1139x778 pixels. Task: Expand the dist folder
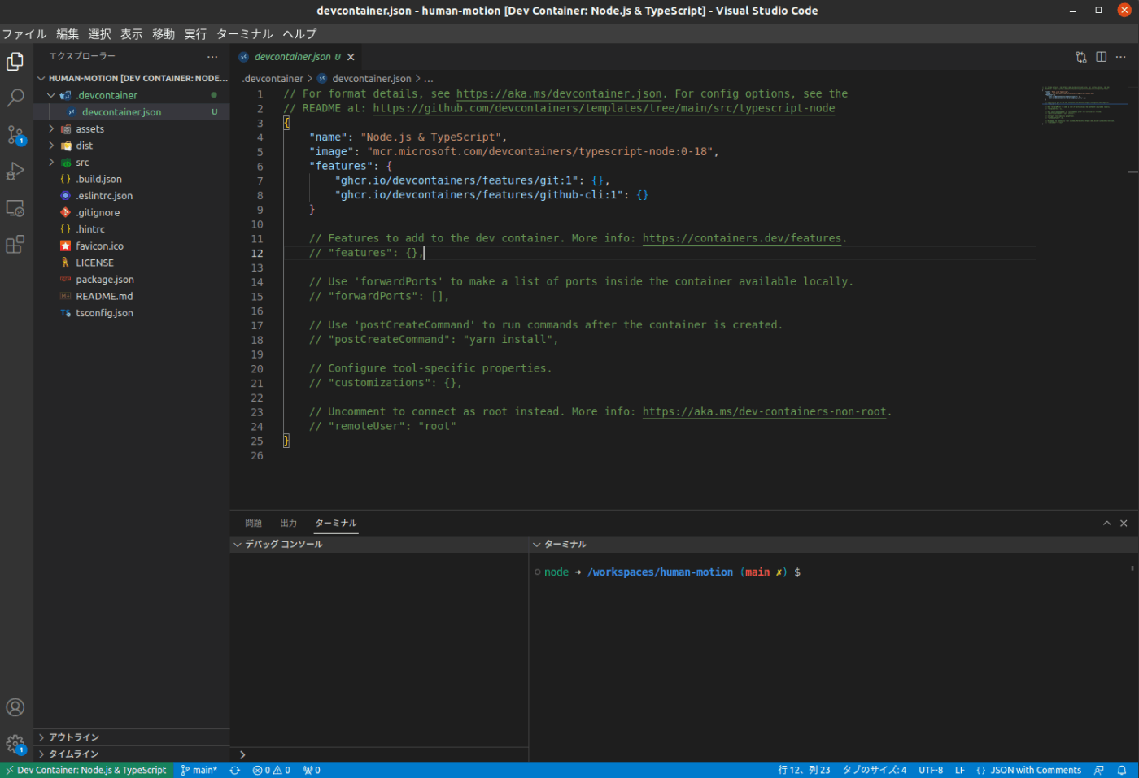click(132, 146)
